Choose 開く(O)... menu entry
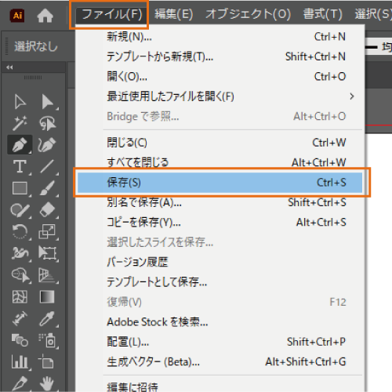The height and width of the screenshot is (392, 392). [x=220, y=77]
